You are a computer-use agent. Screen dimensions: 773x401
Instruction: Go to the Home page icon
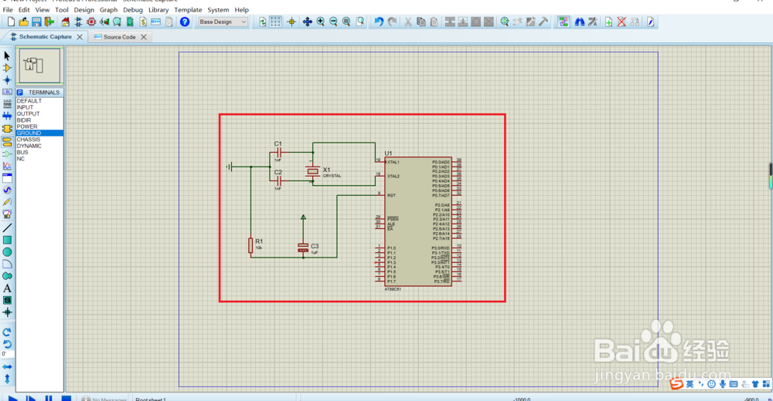point(66,22)
